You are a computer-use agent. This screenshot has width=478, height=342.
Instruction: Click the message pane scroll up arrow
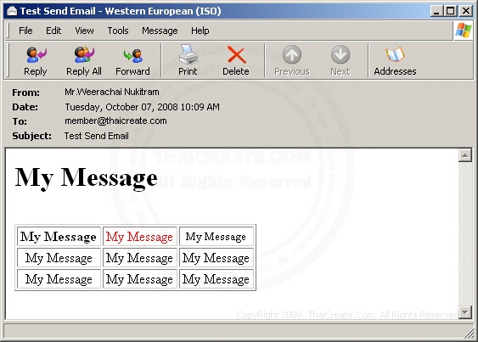(465, 155)
